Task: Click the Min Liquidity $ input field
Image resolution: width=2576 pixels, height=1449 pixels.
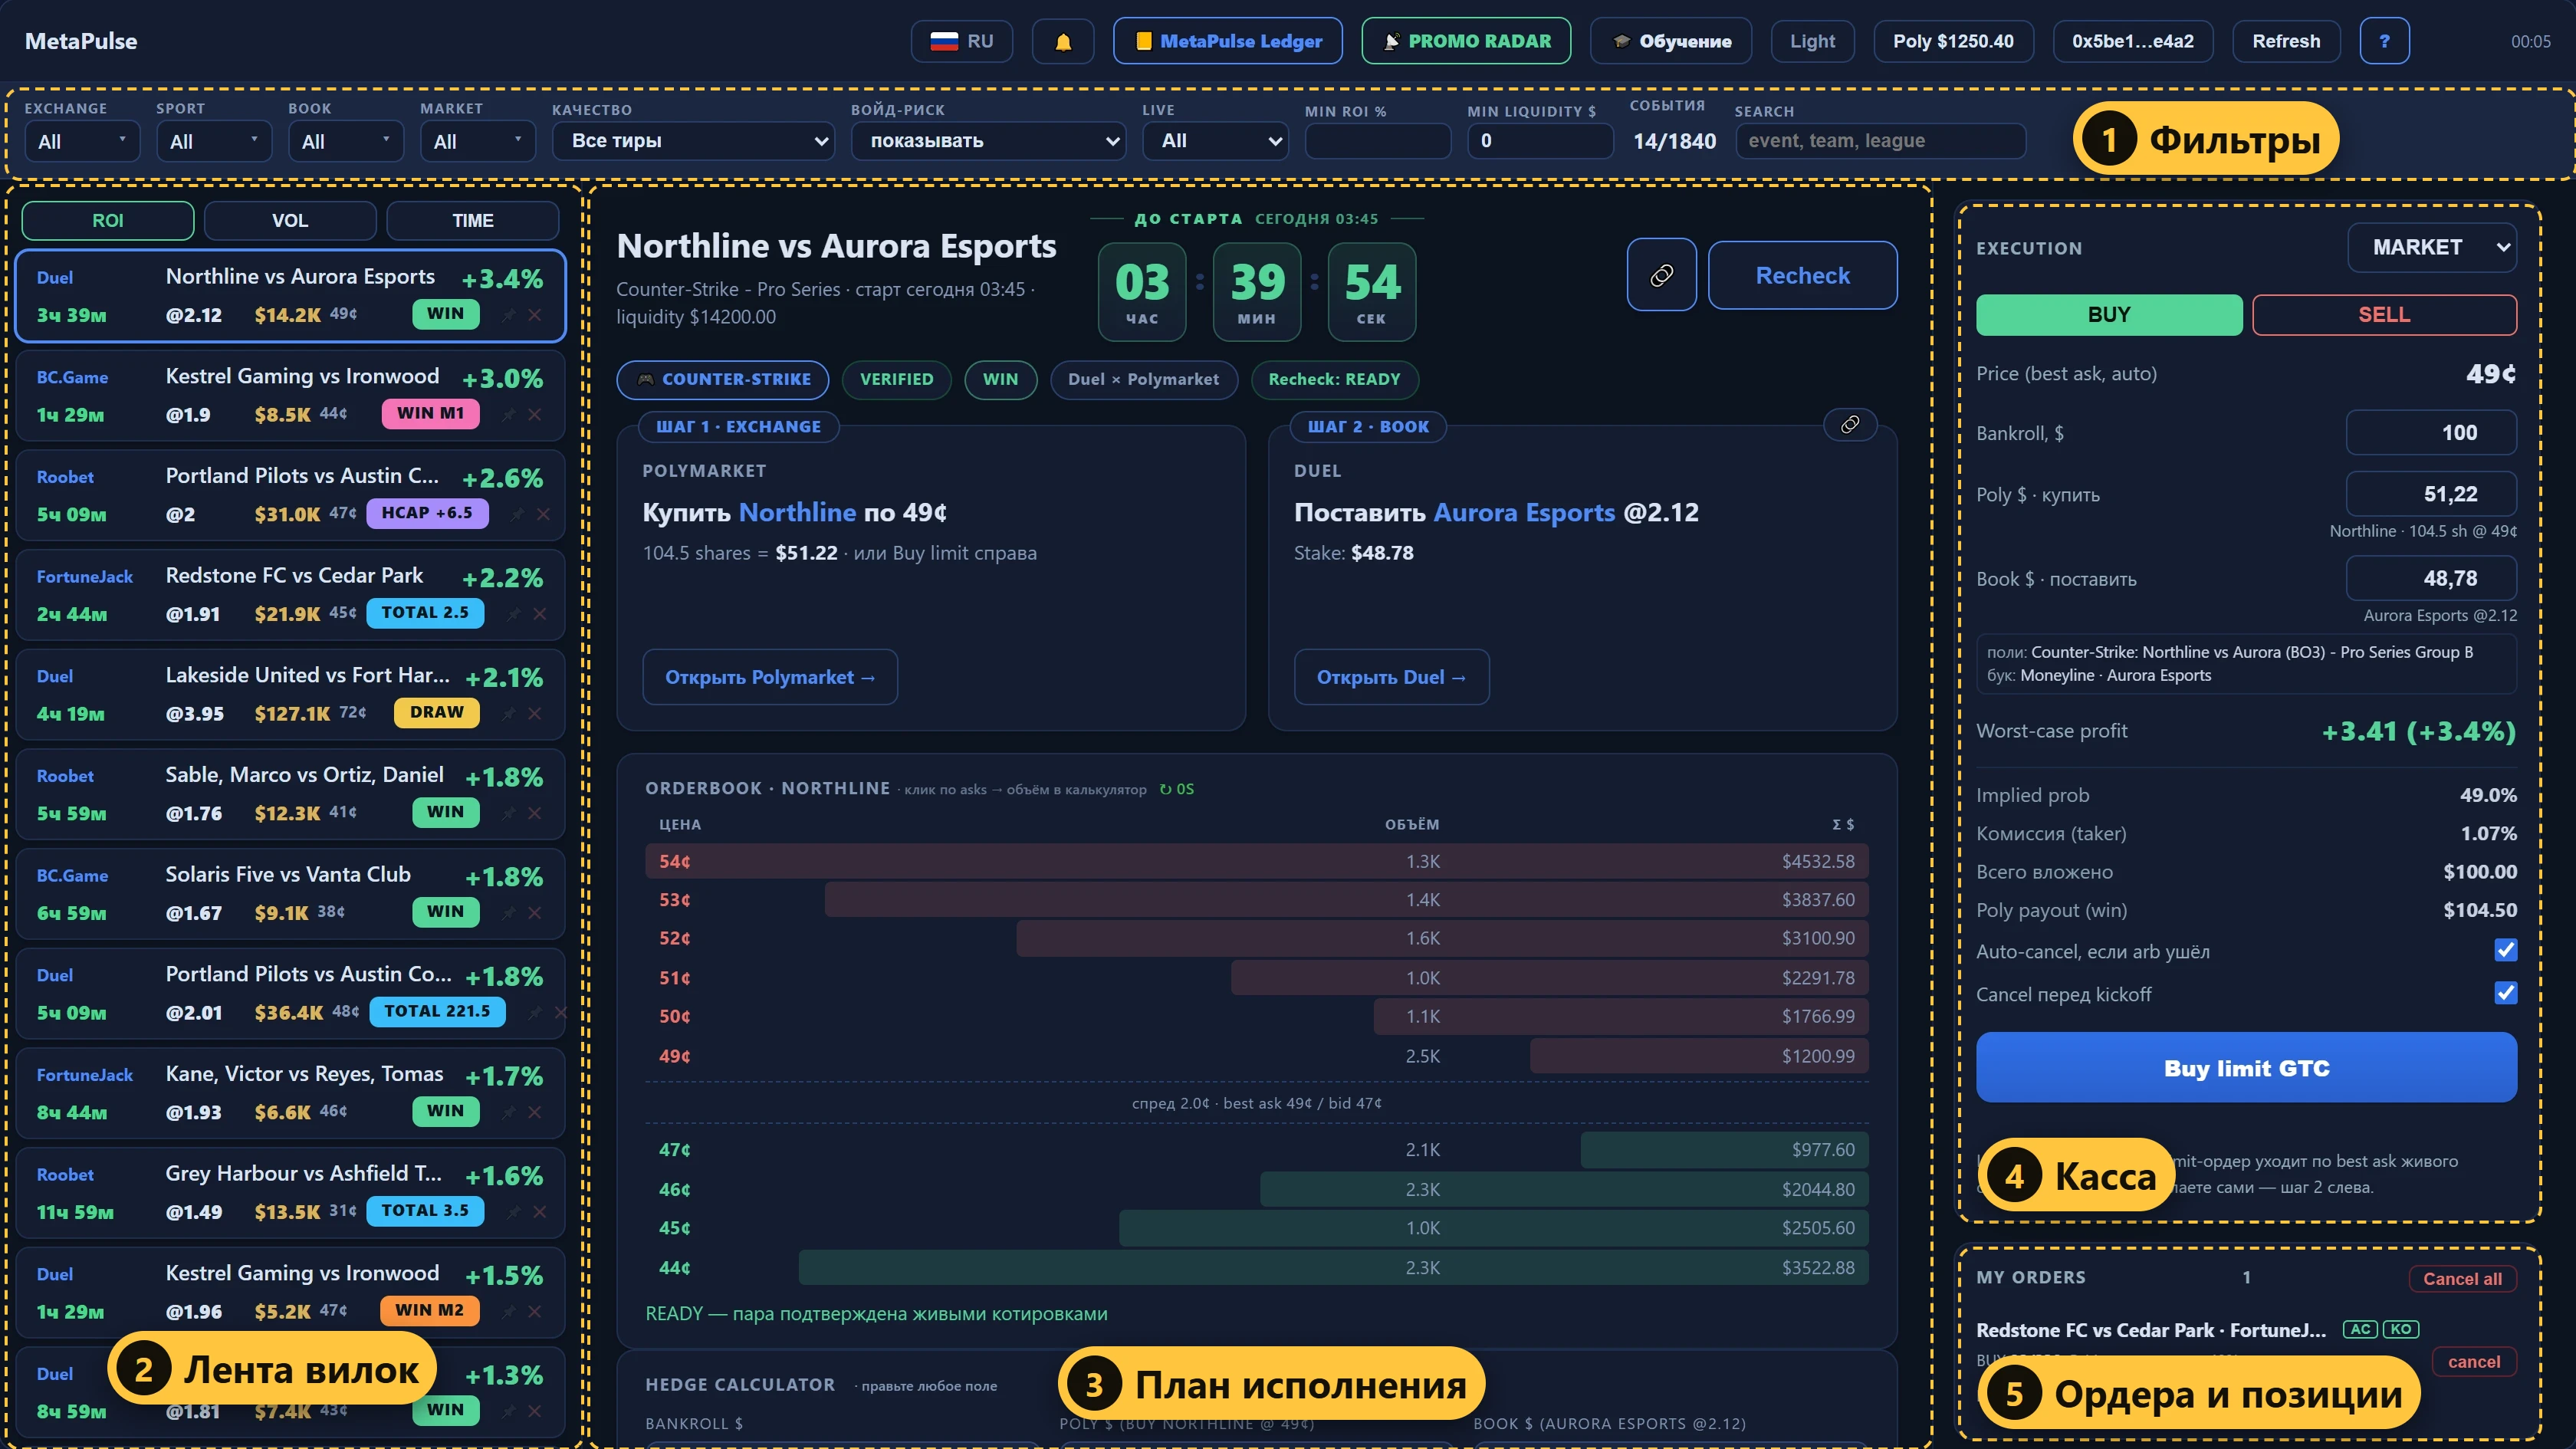Action: click(1540, 141)
